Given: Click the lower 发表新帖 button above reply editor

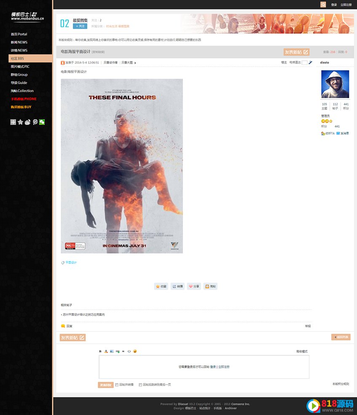Looking at the screenshot, I should tap(72, 338).
